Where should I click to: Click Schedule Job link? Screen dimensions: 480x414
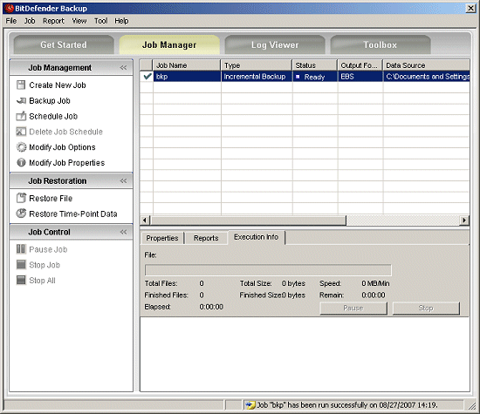(x=53, y=116)
